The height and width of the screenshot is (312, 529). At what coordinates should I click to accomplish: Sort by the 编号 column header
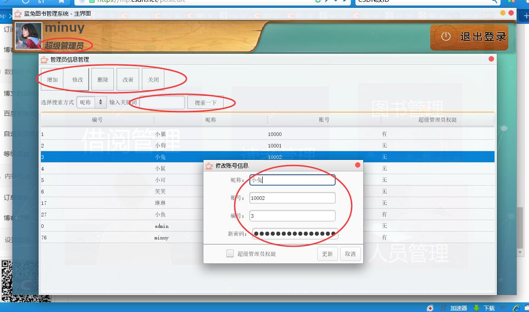click(97, 119)
